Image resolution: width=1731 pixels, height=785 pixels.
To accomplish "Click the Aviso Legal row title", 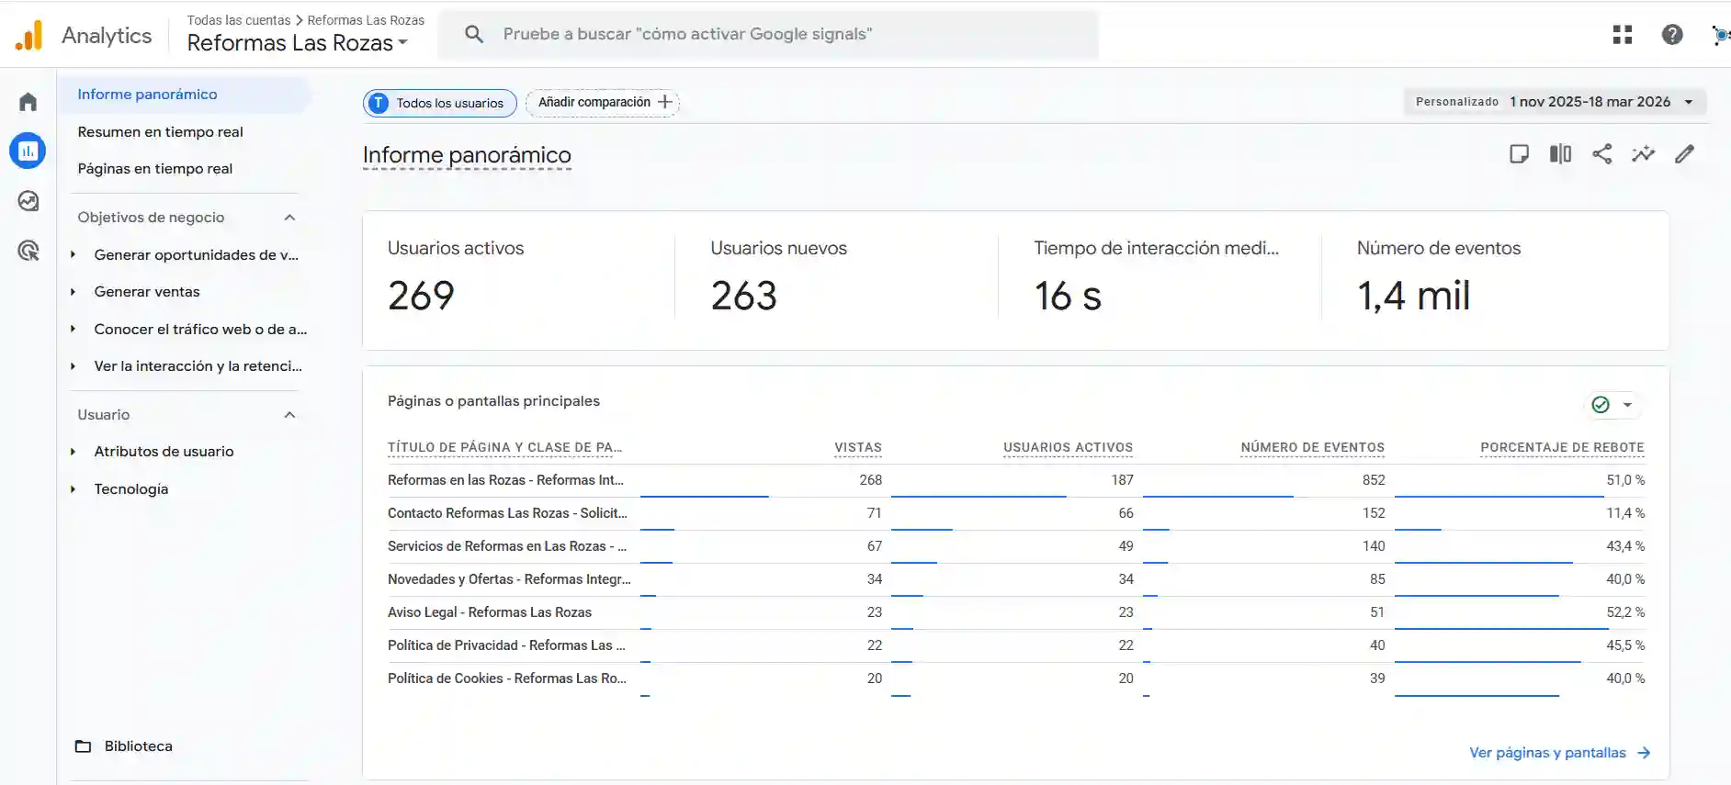I will tap(490, 612).
